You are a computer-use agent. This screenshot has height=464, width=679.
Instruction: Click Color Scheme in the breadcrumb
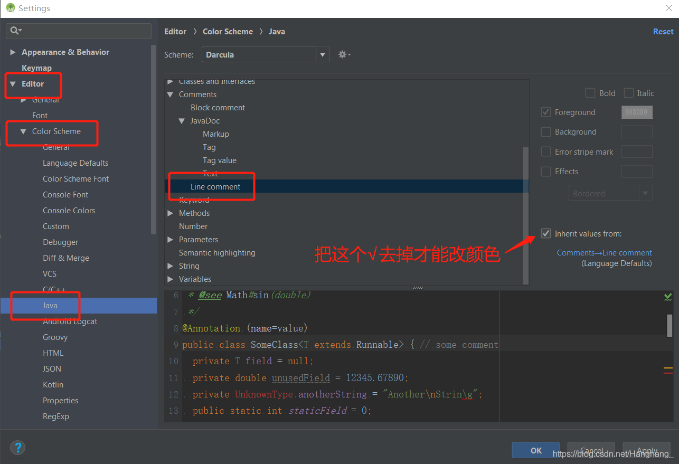click(x=228, y=32)
